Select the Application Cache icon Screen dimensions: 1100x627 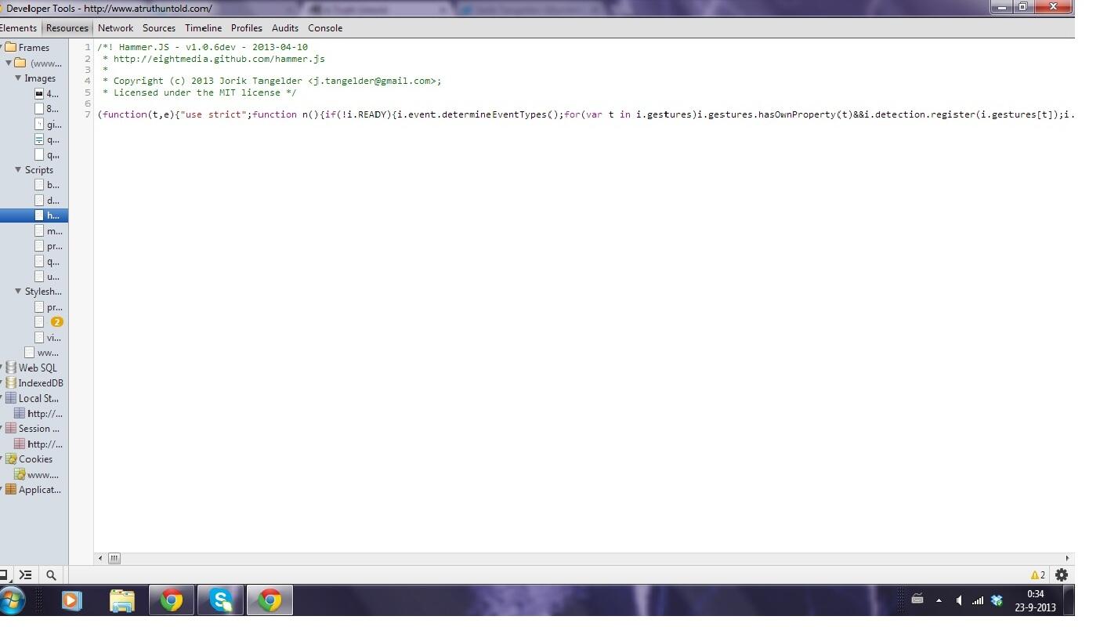coord(11,490)
